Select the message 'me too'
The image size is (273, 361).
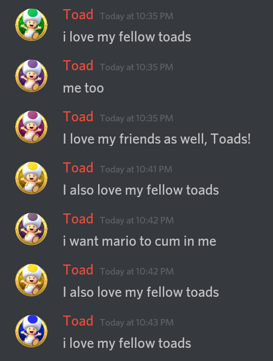pos(83,88)
